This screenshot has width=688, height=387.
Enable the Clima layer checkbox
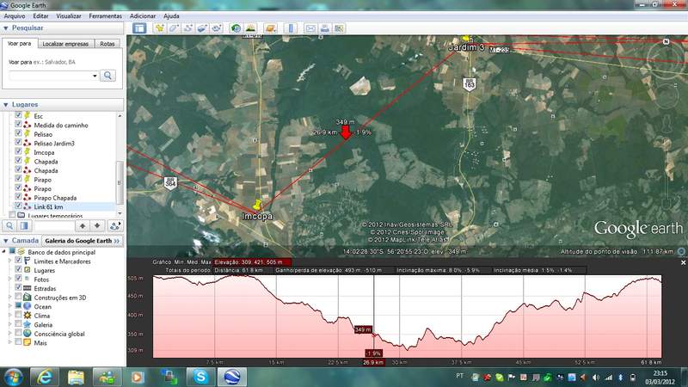(x=18, y=315)
